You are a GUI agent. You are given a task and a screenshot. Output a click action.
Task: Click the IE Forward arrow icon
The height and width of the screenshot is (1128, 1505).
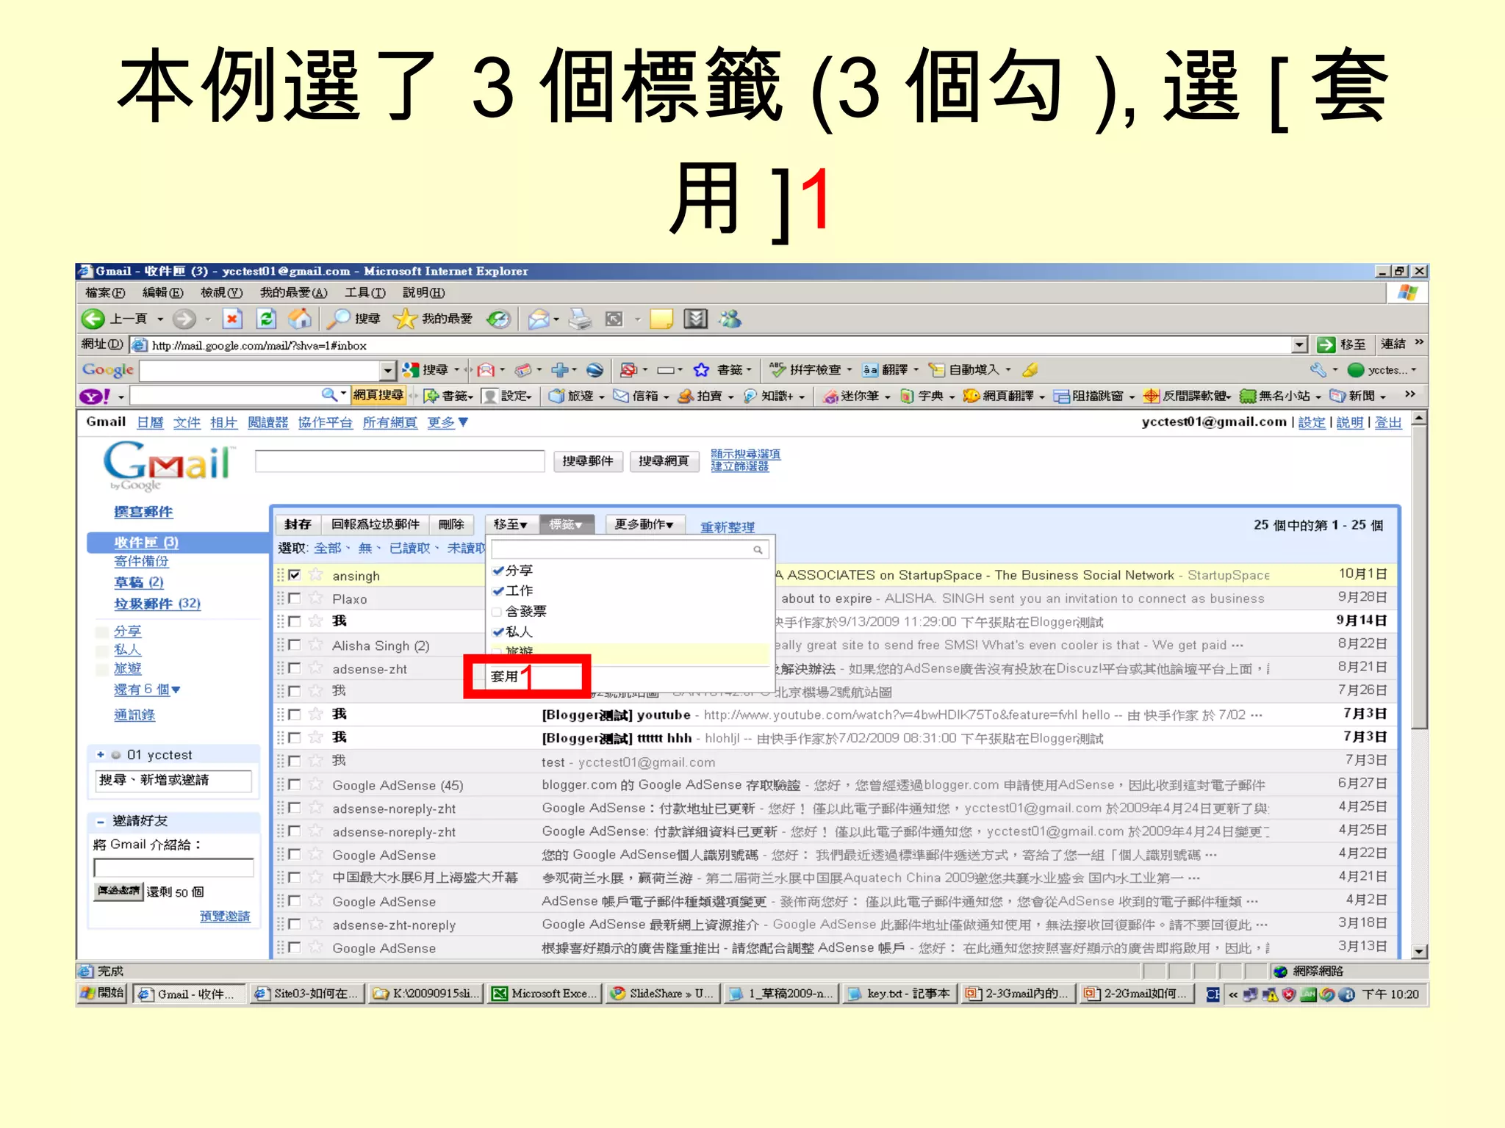coord(184,319)
